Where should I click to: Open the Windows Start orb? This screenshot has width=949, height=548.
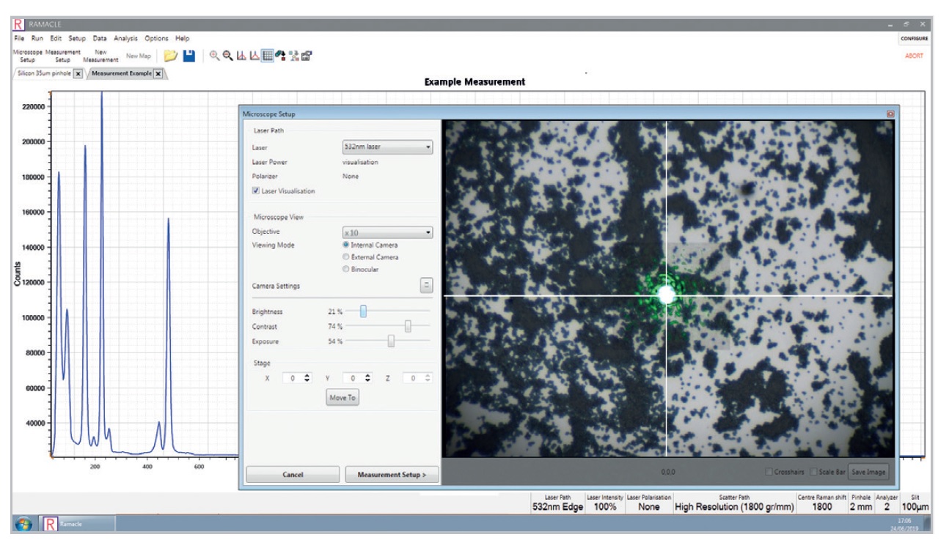[23, 523]
